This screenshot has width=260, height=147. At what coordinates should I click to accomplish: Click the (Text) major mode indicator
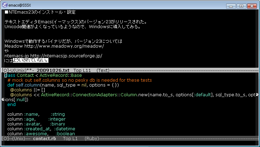(103, 71)
